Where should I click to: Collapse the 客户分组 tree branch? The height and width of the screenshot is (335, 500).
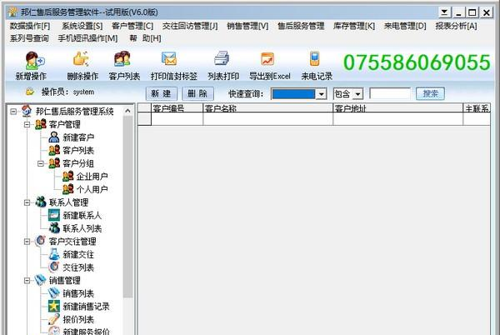click(x=41, y=163)
